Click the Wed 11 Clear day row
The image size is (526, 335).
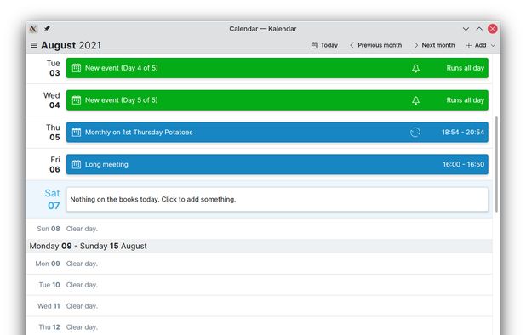[x=259, y=306]
